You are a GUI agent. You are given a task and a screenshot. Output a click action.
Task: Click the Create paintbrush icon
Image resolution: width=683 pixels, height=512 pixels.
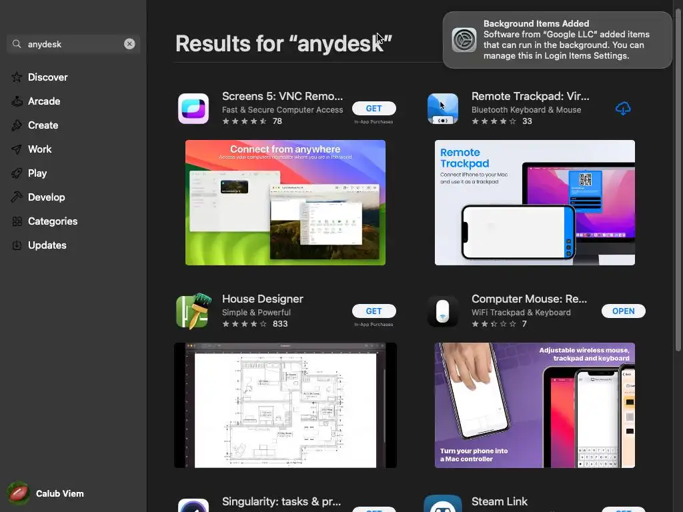17,125
